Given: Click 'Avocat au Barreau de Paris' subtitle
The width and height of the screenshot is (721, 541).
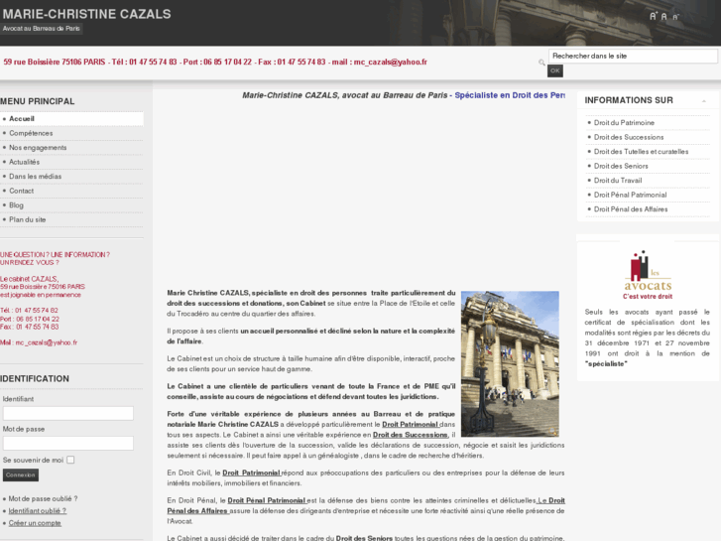Looking at the screenshot, I should (41, 29).
